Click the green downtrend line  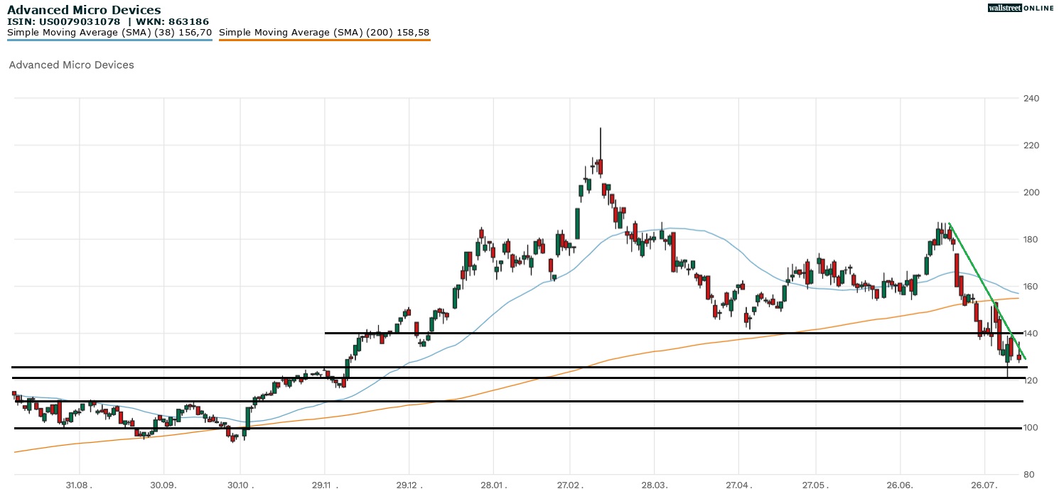[x=987, y=291]
